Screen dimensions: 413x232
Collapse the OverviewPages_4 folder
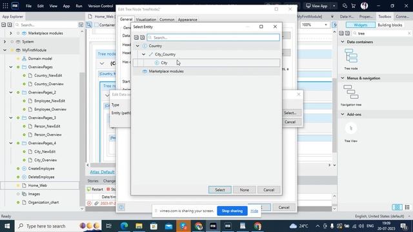click(x=11, y=143)
